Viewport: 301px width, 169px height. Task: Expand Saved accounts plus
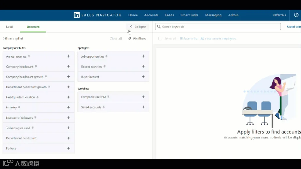click(143, 107)
